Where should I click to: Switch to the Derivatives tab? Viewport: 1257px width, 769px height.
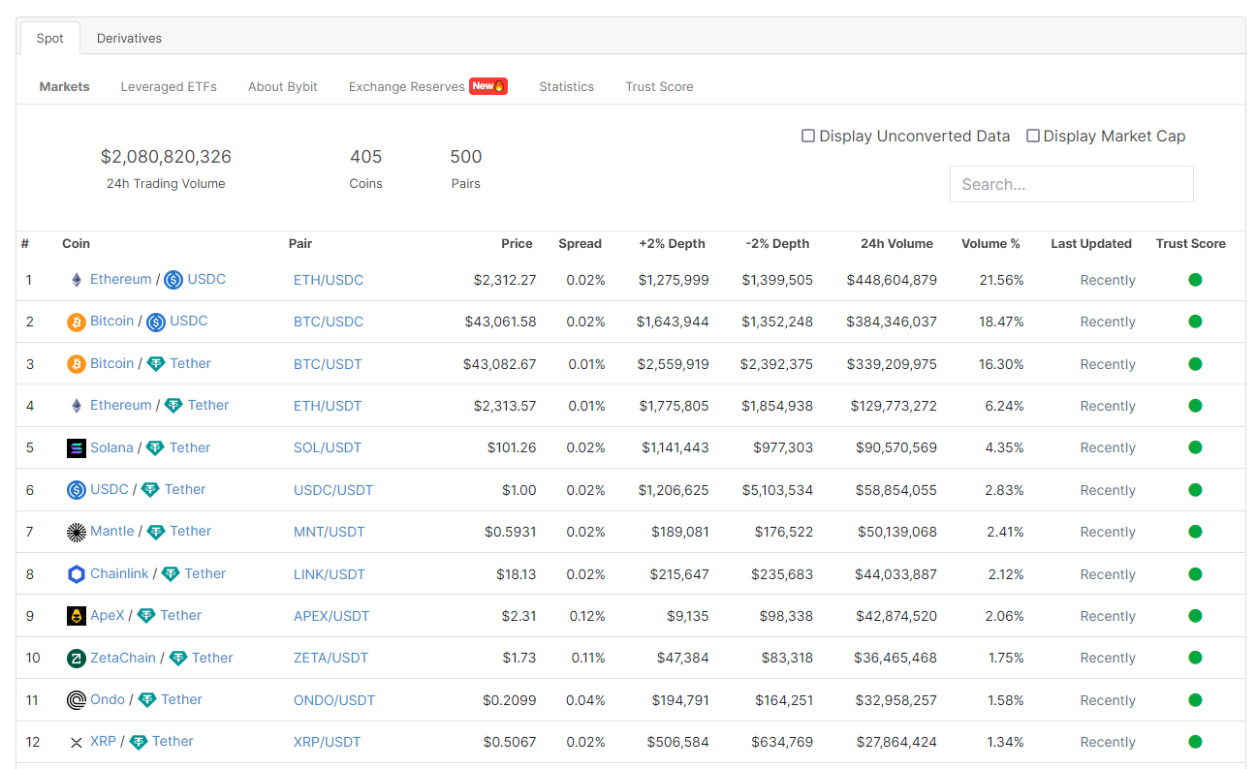[129, 39]
